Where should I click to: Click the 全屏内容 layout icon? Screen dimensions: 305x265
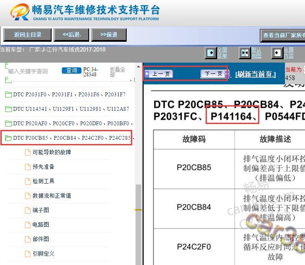click(277, 53)
